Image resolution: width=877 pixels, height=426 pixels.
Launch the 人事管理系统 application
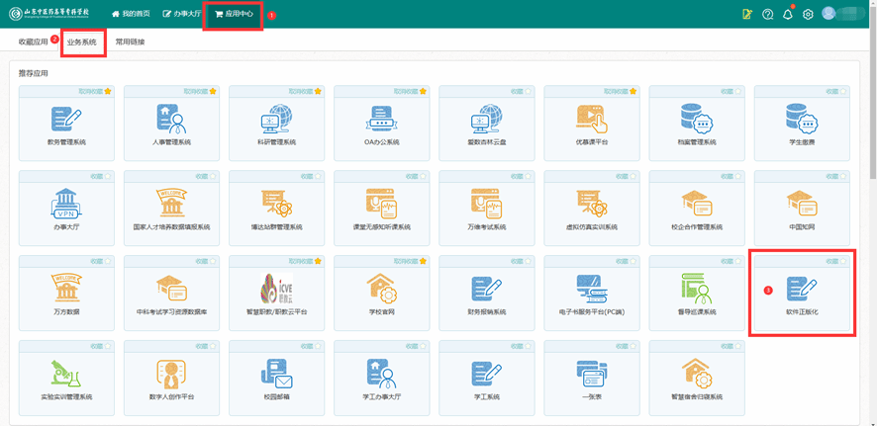(x=171, y=120)
